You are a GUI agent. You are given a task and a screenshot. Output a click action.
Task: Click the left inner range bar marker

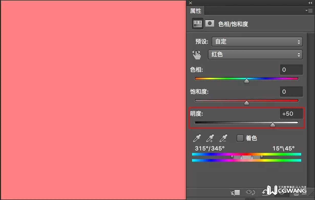pyautogui.click(x=241, y=158)
